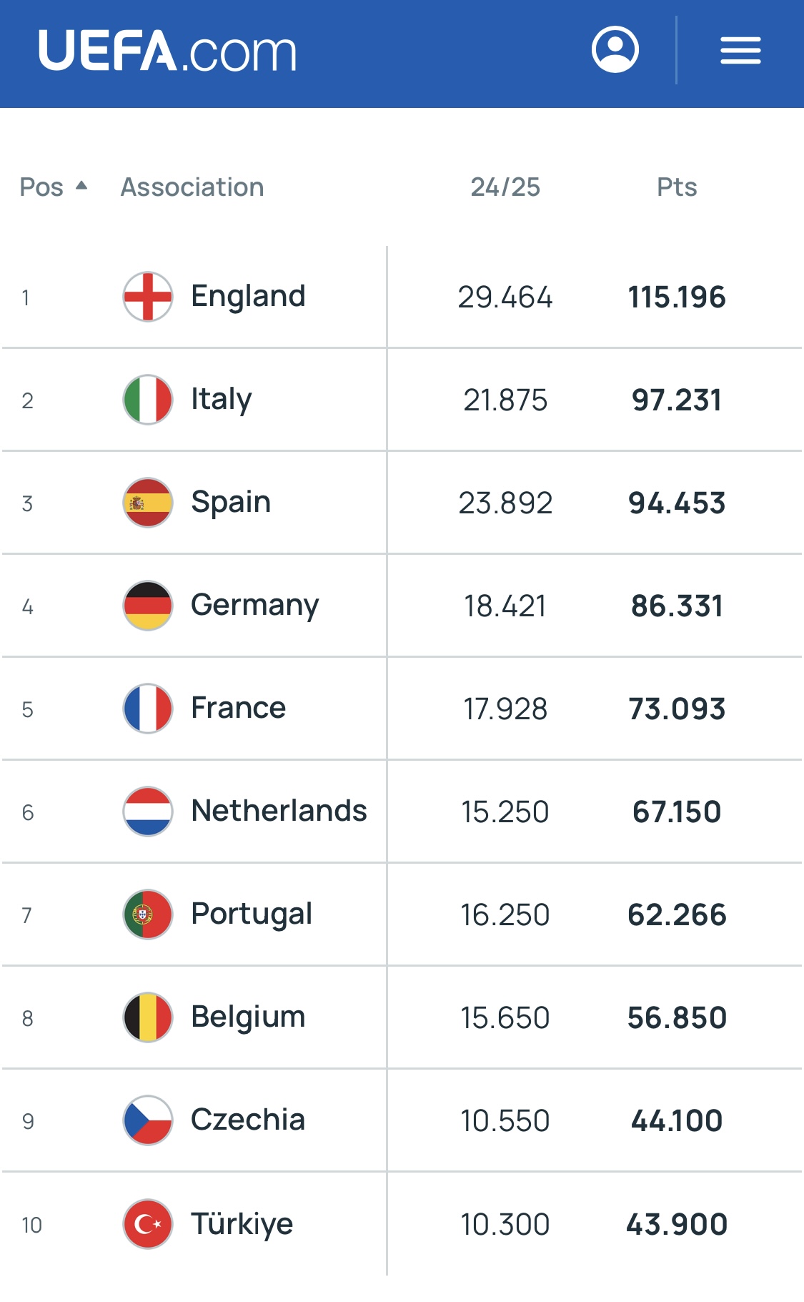Image resolution: width=804 pixels, height=1302 pixels.
Task: Click the Czechia flag icon
Action: (x=148, y=1120)
